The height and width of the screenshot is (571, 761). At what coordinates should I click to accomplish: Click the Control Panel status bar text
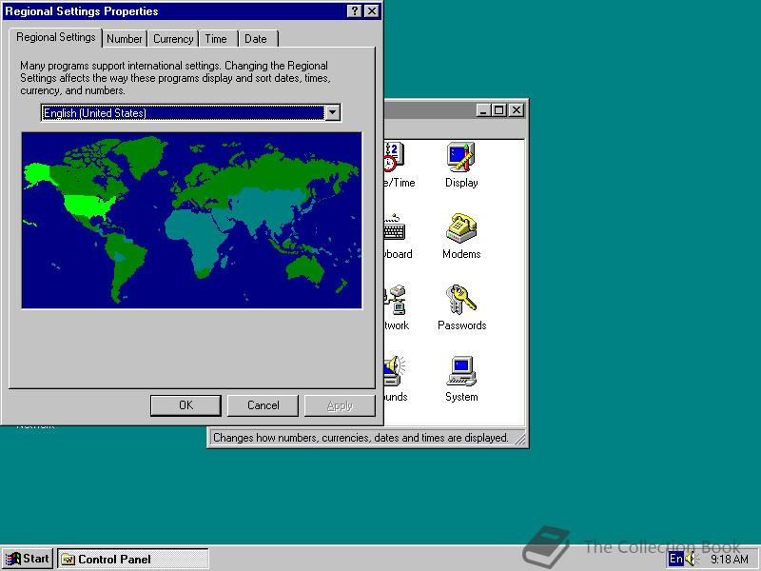pyautogui.click(x=361, y=438)
